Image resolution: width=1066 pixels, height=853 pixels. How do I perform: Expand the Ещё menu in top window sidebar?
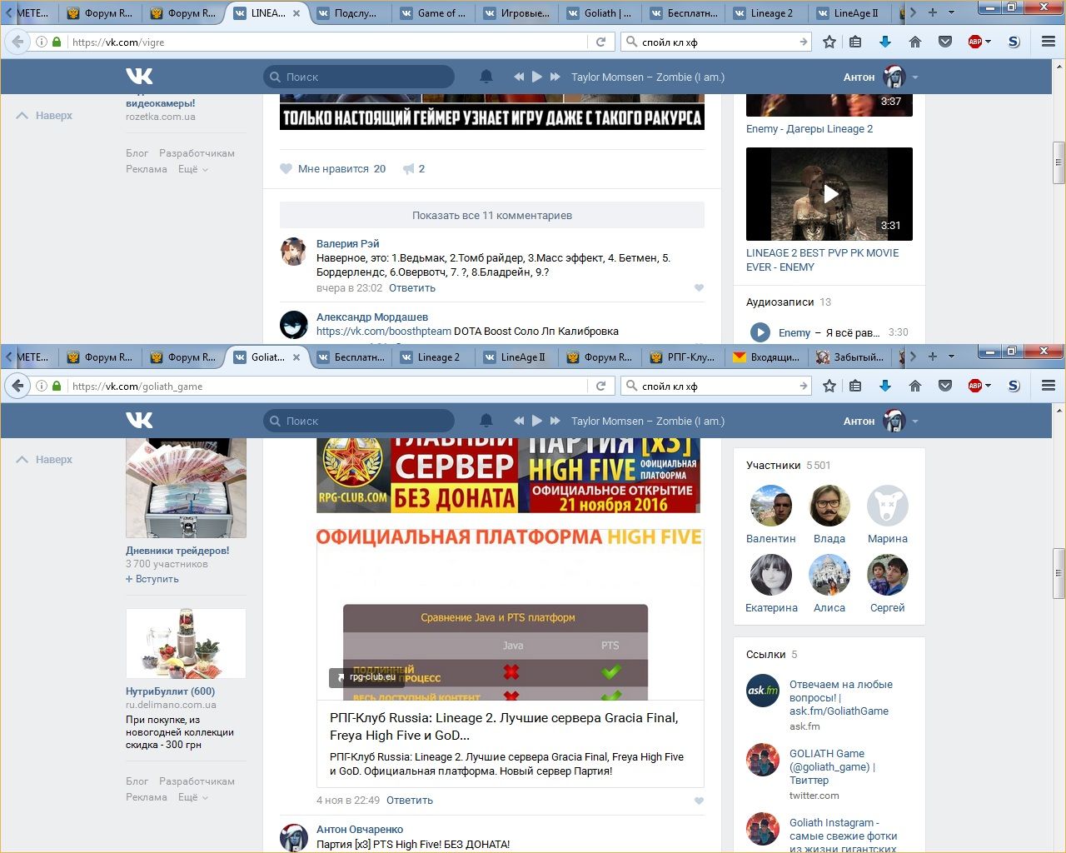pos(192,169)
